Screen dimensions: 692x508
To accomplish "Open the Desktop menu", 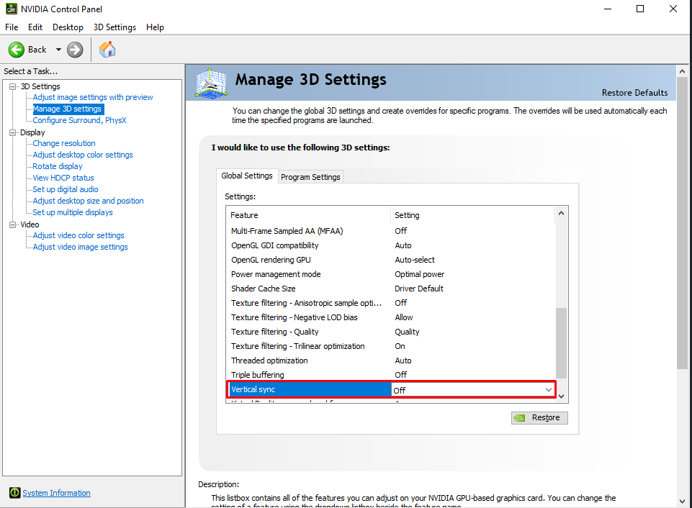I will point(68,27).
